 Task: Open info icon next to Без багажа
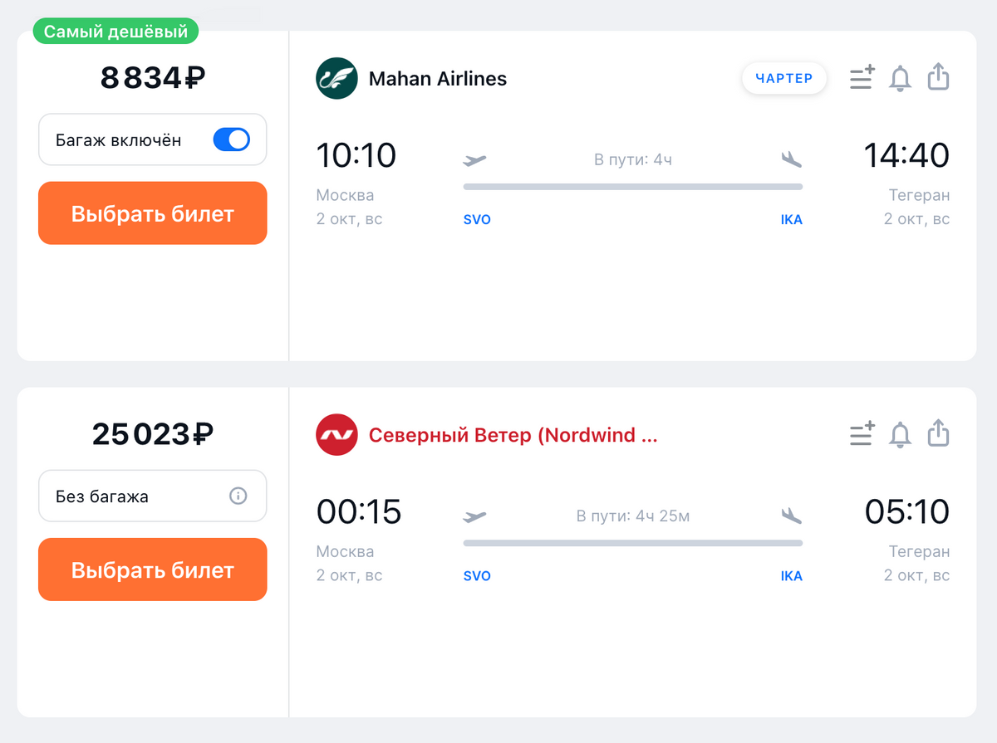[x=238, y=496]
